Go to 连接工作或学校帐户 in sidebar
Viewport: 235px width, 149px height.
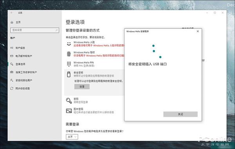(26, 72)
